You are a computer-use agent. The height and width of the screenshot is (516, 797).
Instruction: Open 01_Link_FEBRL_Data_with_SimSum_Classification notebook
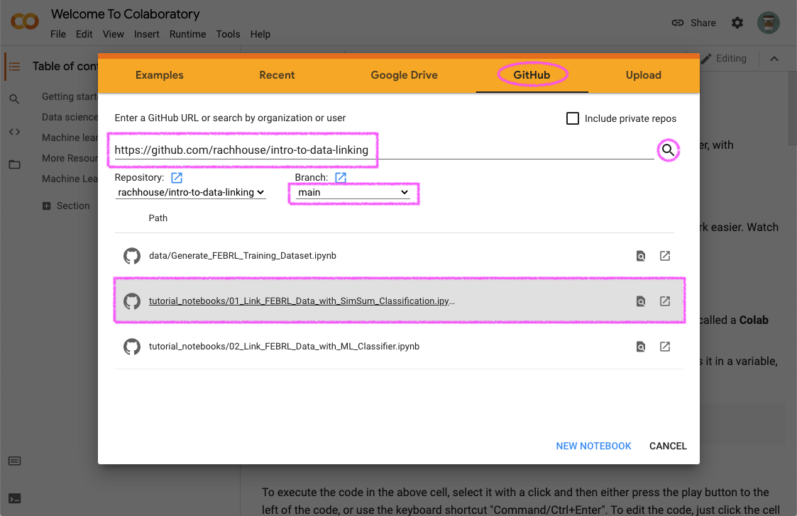pos(302,301)
